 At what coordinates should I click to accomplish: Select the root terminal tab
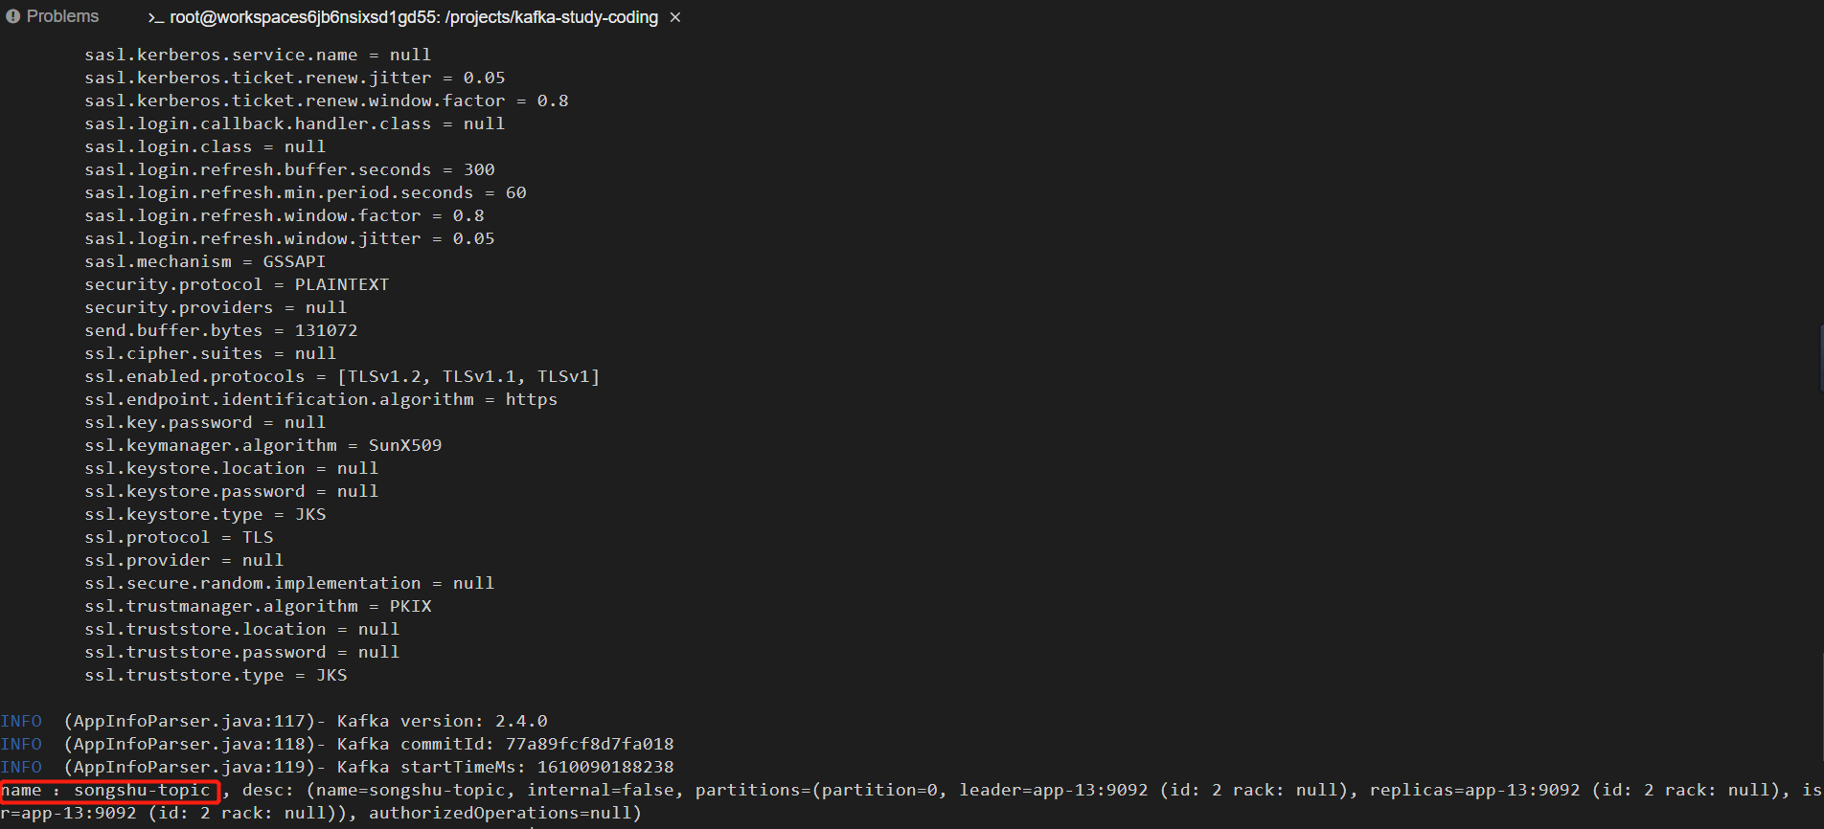[403, 17]
